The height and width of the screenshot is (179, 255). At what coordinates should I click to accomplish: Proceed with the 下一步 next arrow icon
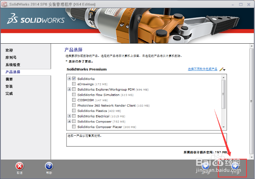point(235,166)
